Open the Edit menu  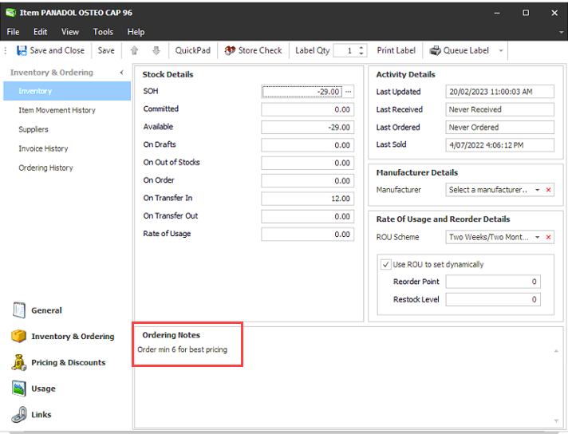click(x=40, y=32)
